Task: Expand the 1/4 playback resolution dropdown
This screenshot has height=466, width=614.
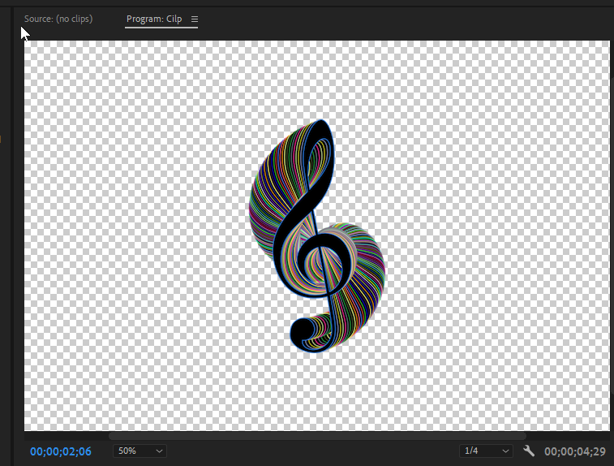Action: 485,451
